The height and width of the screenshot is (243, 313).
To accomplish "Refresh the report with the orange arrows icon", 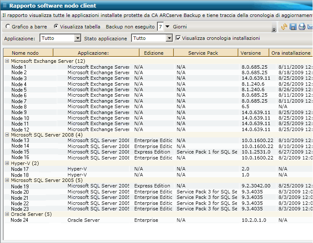I will tap(284, 27).
